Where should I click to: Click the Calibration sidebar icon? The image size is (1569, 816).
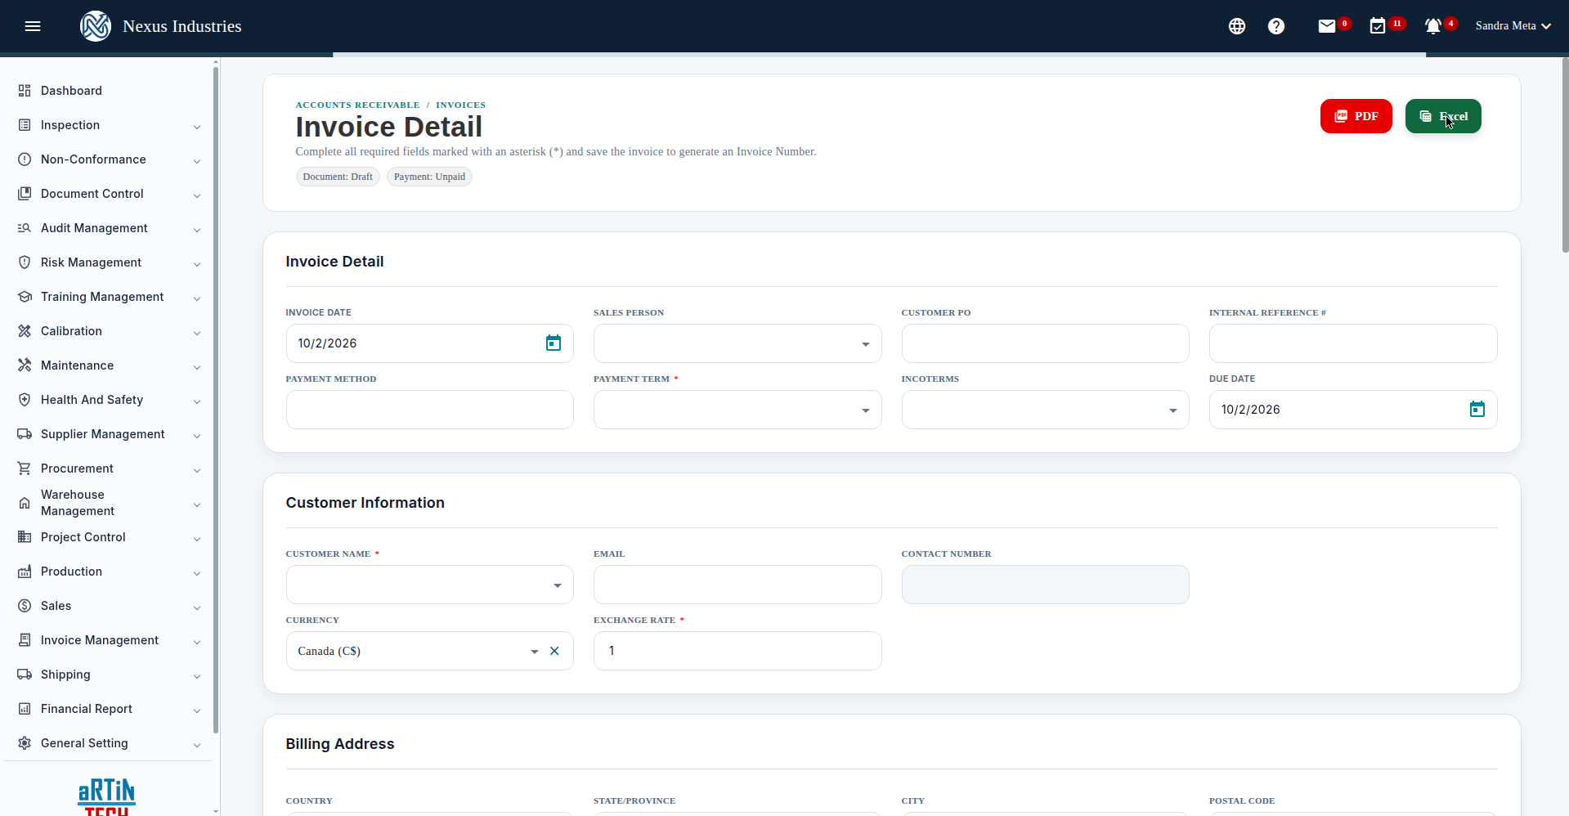25,331
